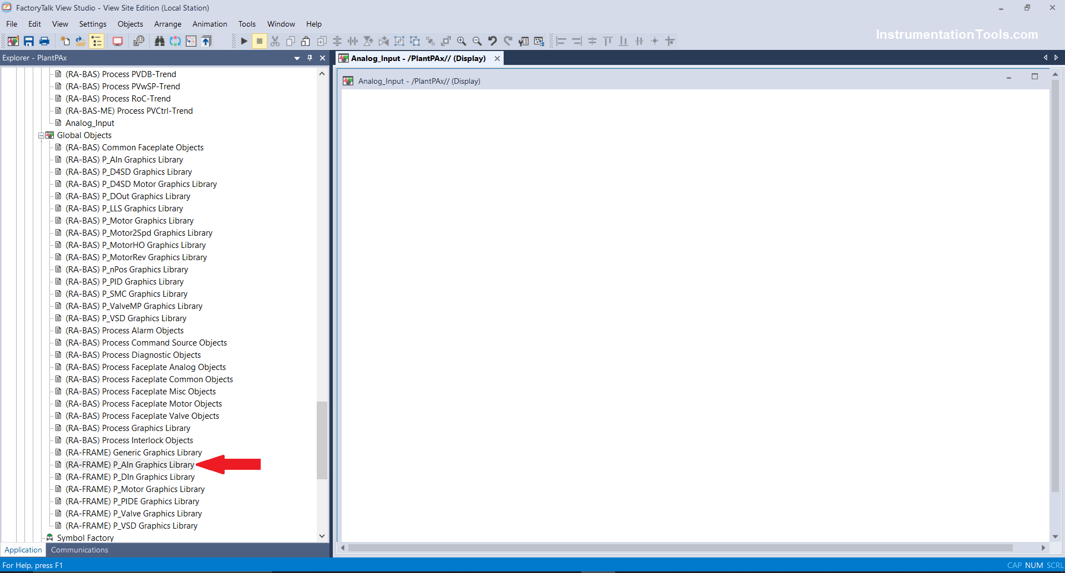Click the scissors Cut icon
1065x573 pixels.
(275, 41)
